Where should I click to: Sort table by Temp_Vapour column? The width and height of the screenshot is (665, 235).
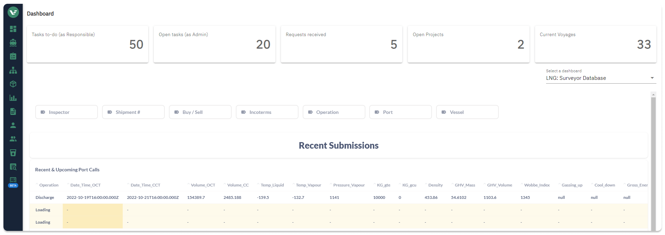(309, 185)
